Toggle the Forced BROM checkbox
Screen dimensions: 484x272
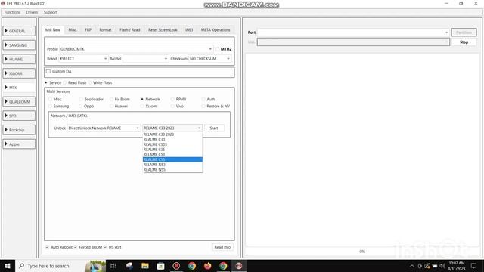76,247
